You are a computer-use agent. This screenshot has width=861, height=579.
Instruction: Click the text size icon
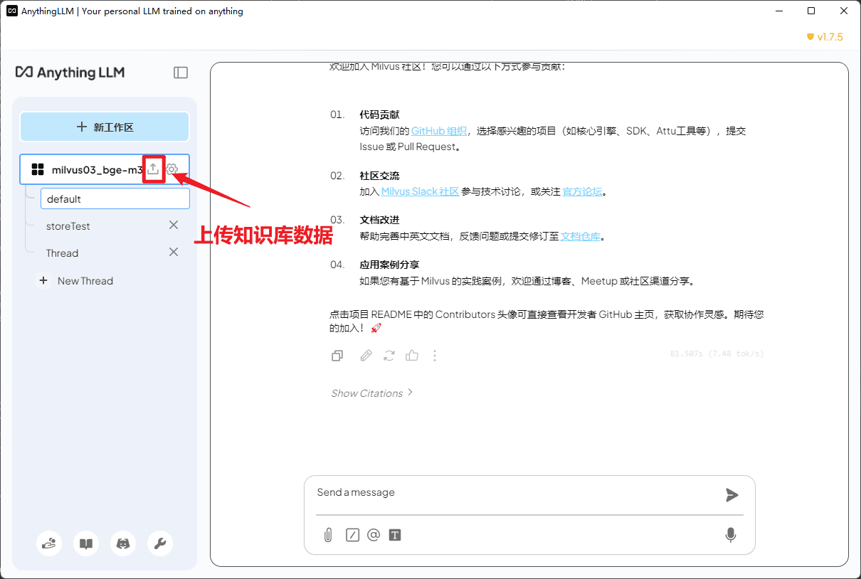[395, 535]
